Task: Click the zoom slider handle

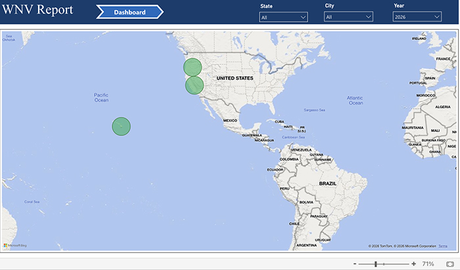Action: click(x=375, y=263)
